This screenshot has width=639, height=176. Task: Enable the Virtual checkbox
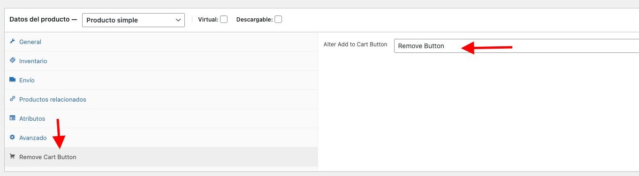(x=224, y=20)
